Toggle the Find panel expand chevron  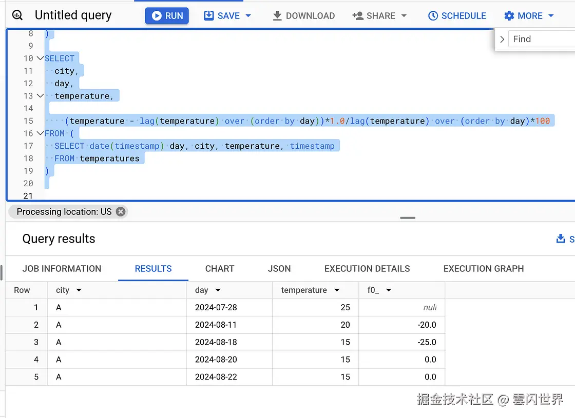pos(502,39)
